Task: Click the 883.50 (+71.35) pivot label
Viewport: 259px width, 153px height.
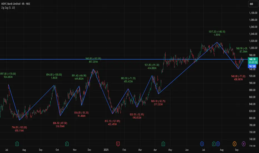Action: click(128, 78)
